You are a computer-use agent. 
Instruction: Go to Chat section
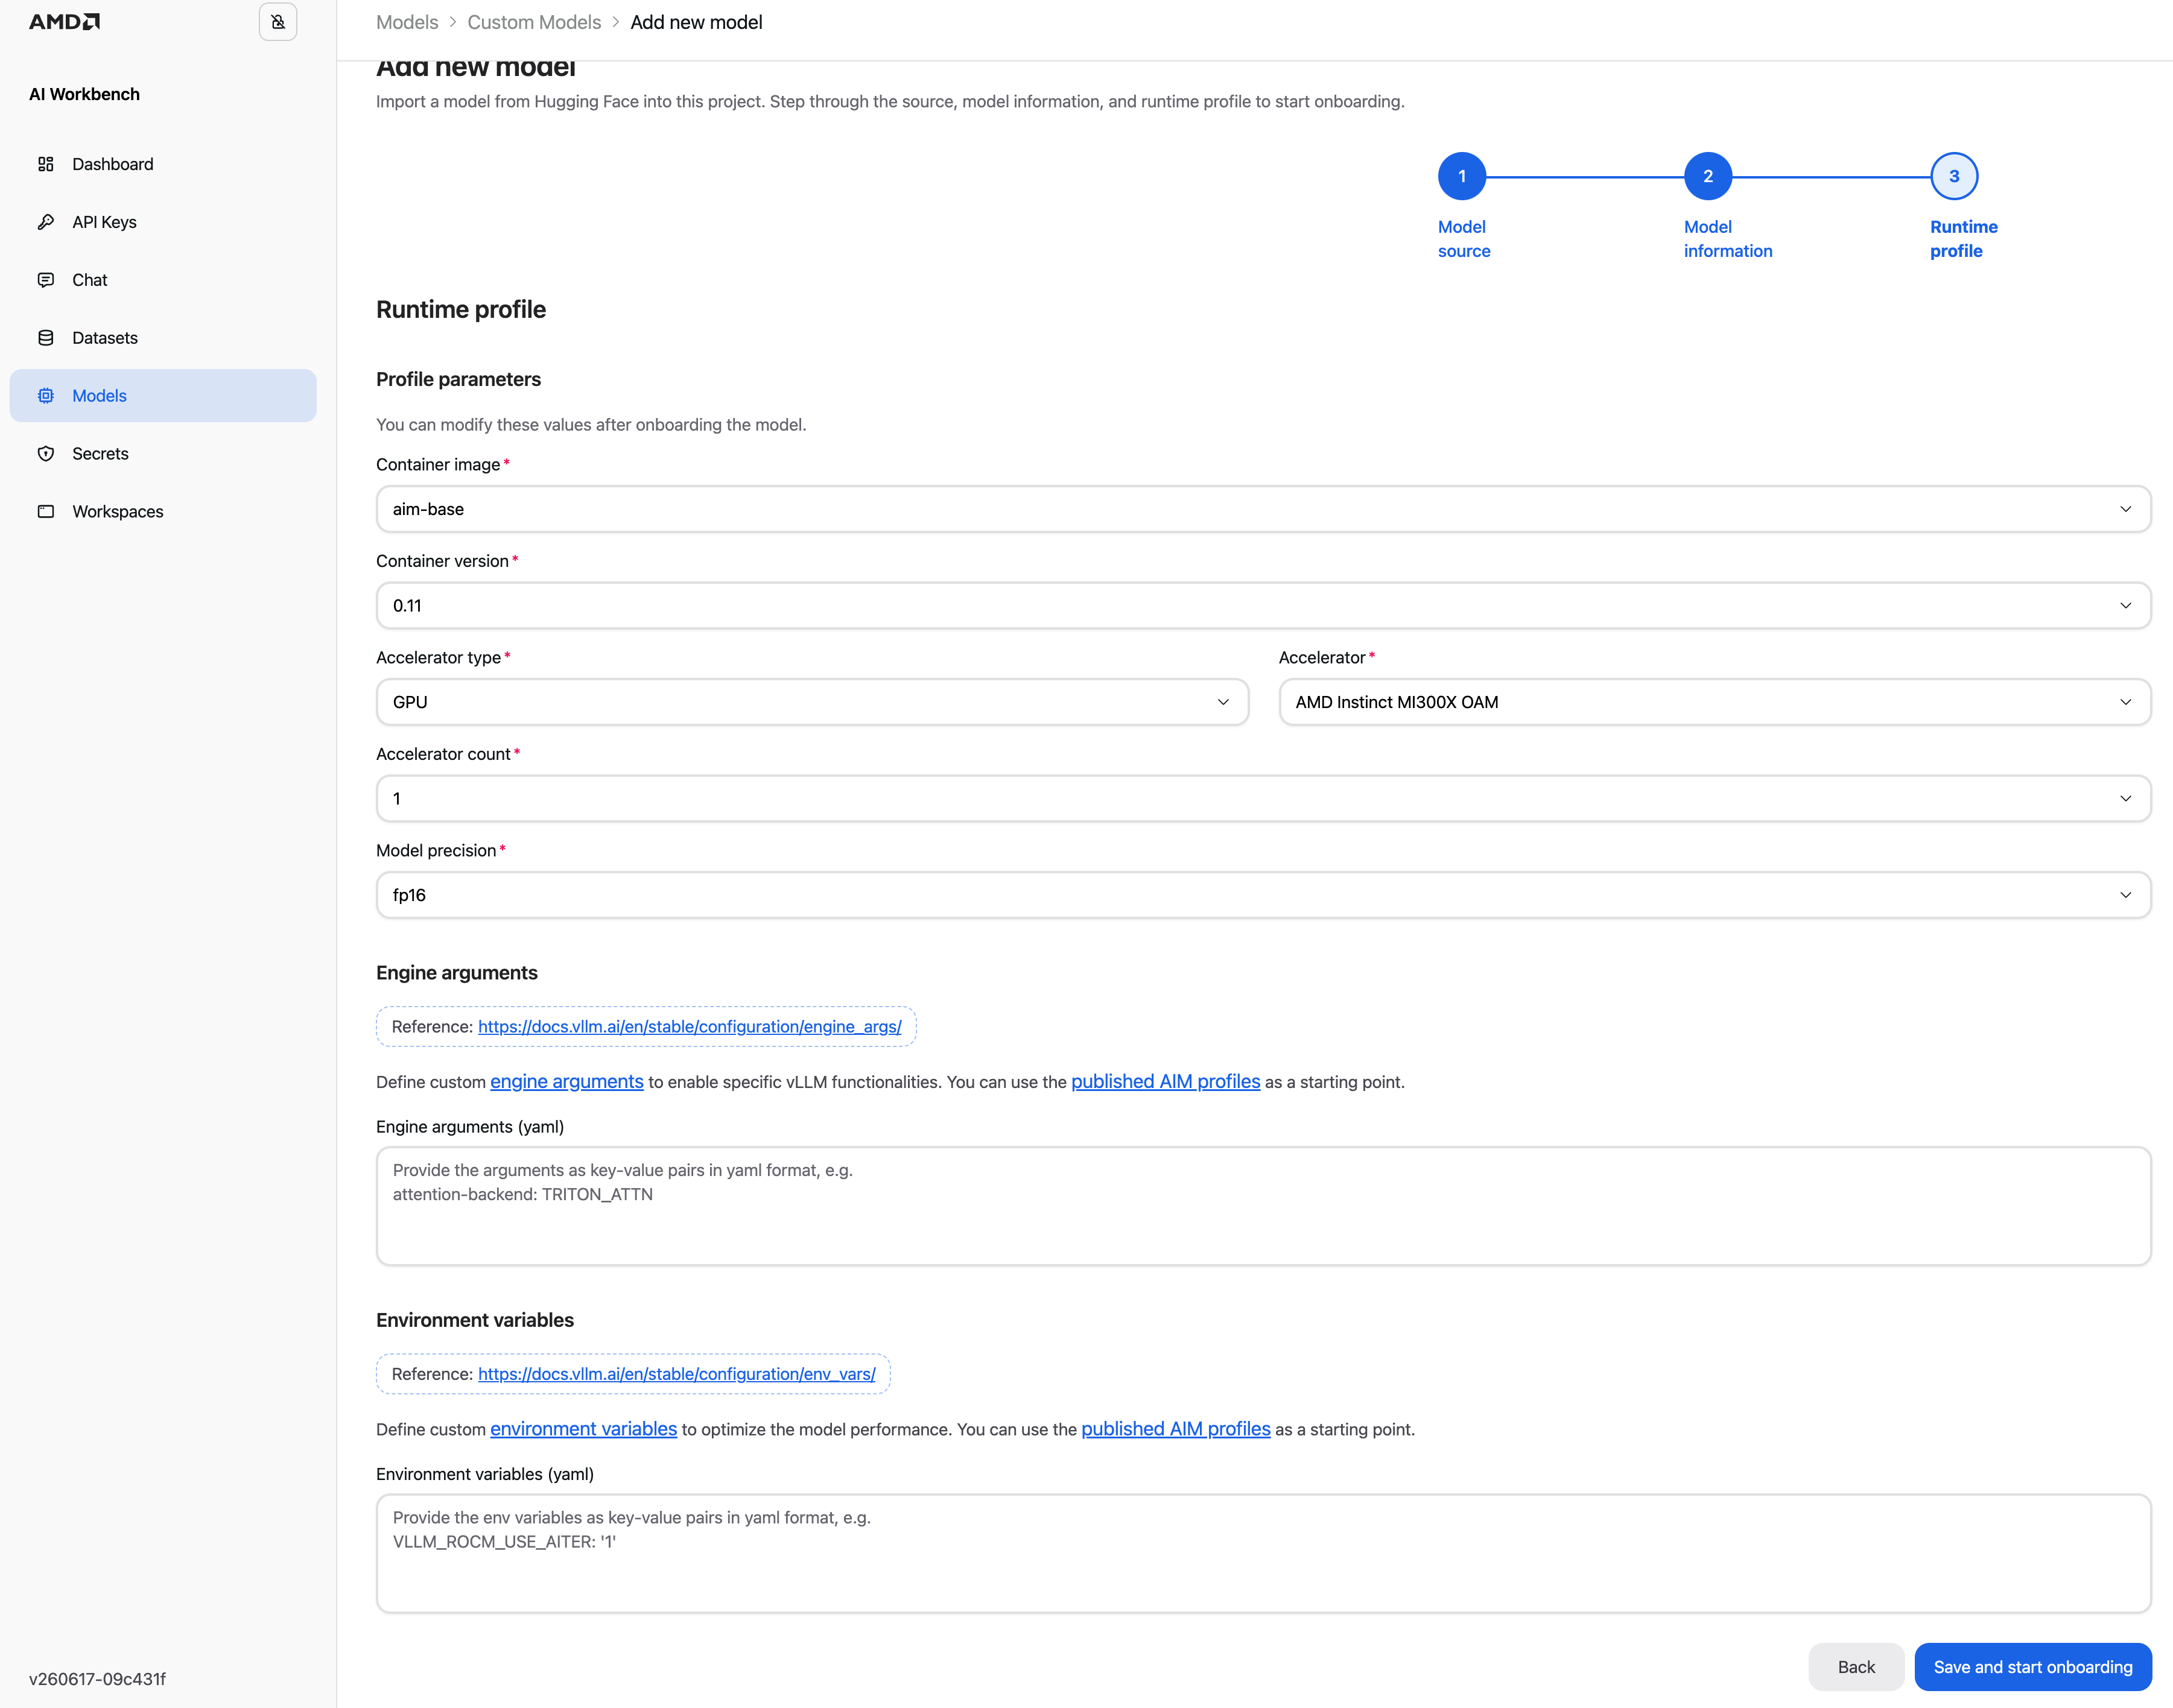coord(163,280)
